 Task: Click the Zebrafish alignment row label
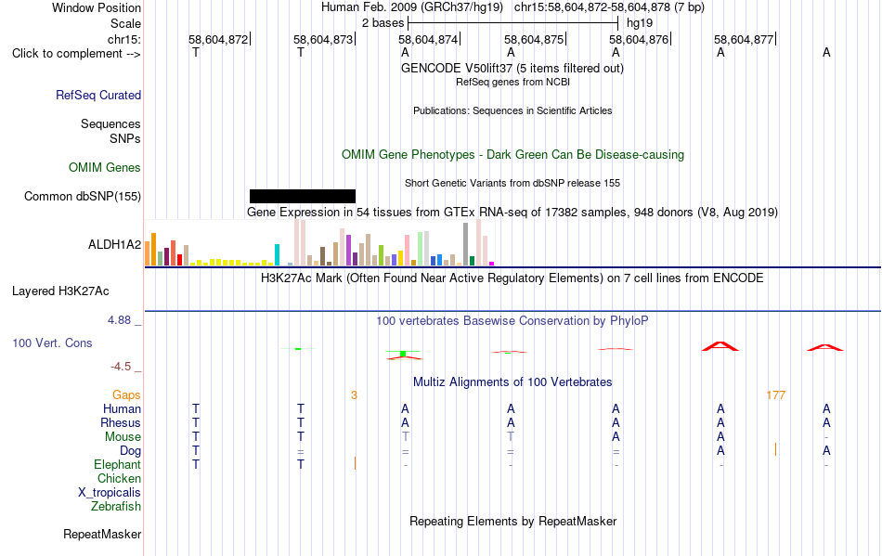(x=116, y=507)
